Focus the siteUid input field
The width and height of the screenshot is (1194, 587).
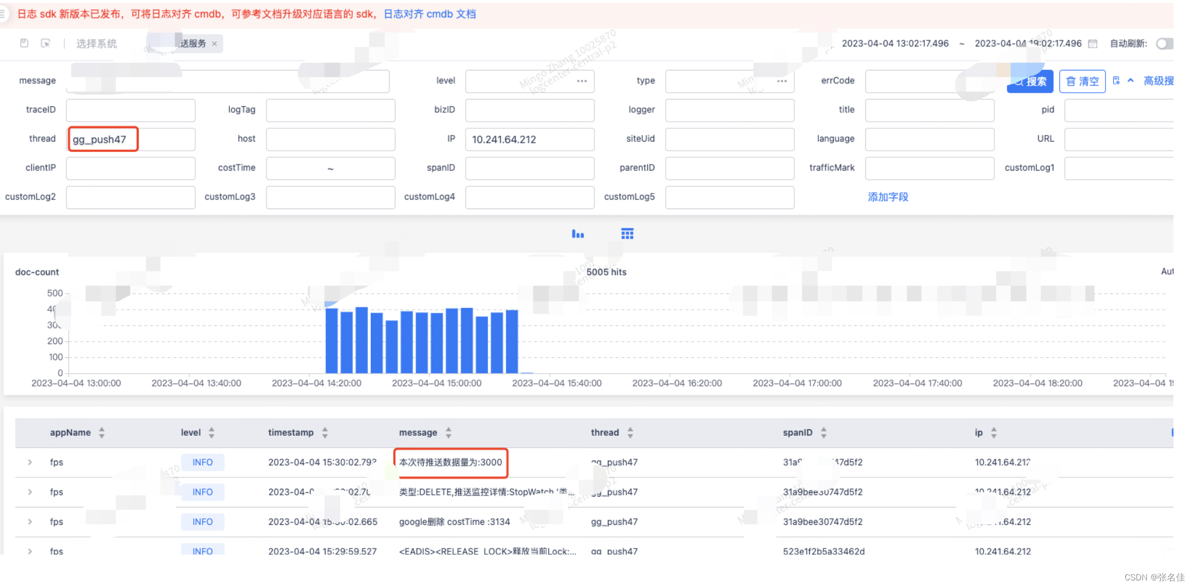[x=730, y=139]
